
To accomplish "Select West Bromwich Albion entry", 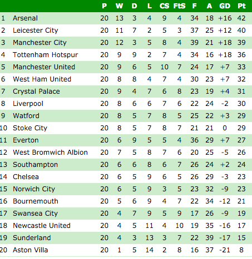I will [50, 153].
